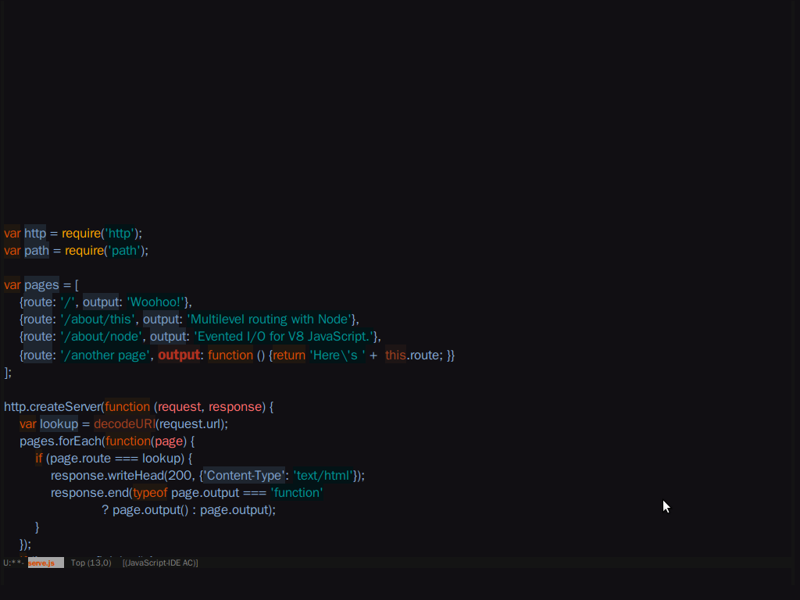Viewport: 800px width, 600px height.
Task: Click the 'function' string in the typeof comparison
Action: (297, 493)
